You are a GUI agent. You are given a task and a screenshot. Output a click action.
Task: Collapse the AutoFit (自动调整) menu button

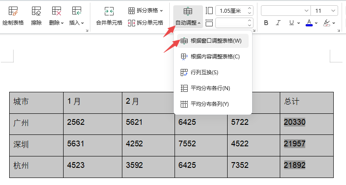click(188, 16)
